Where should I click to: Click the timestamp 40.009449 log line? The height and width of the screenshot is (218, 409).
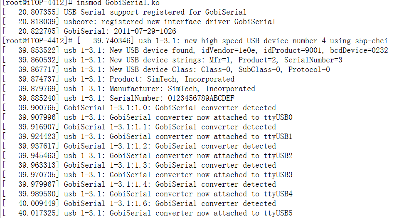(139, 203)
